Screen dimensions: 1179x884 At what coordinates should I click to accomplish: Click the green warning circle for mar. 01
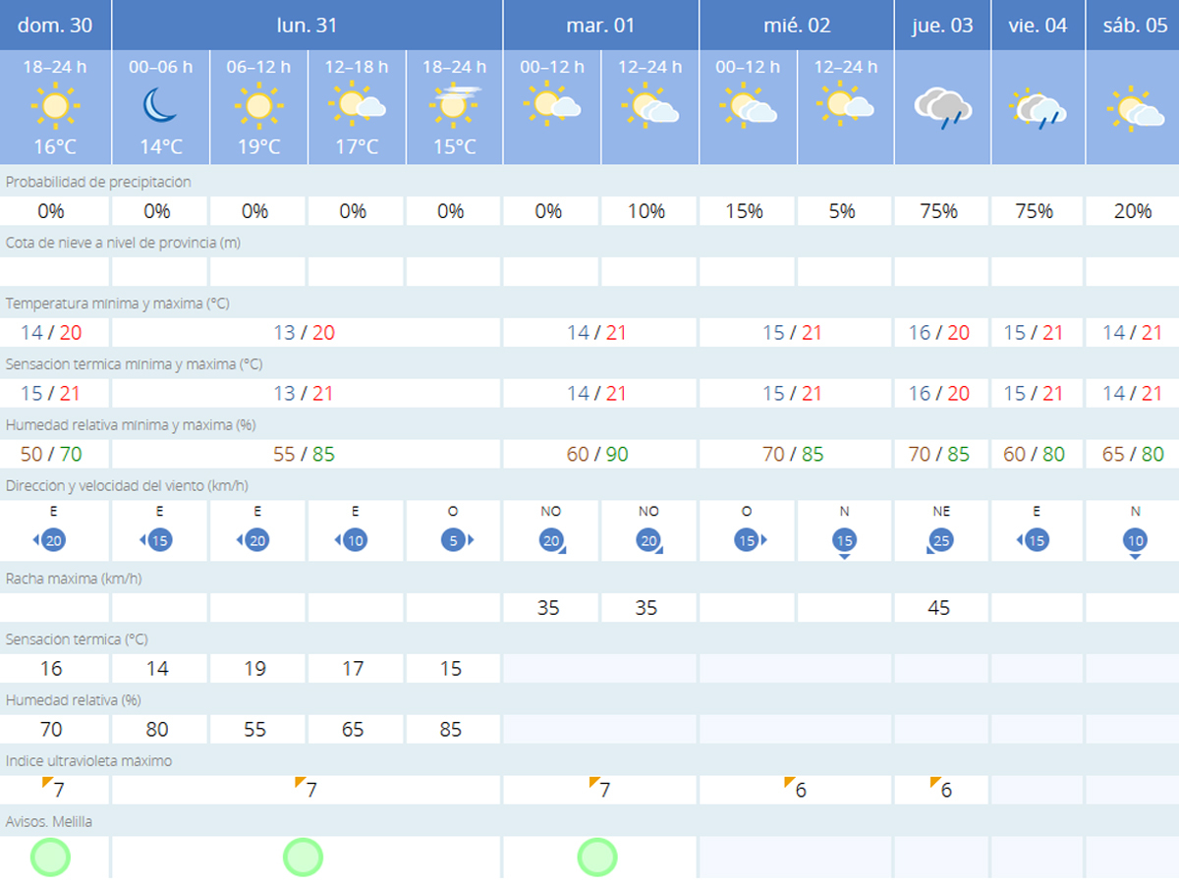[597, 857]
